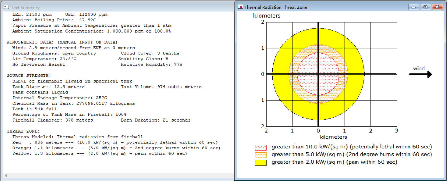Click the 'wind' label on the chart
447x181 pixels.
coord(419,68)
